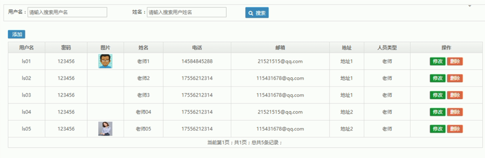Select pagination summary text 当前第1页
Viewport: 485px width, 158px height.
coord(219,142)
